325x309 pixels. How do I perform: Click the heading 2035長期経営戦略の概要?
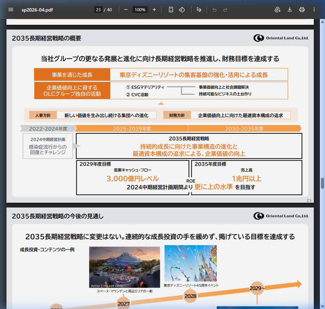click(46, 38)
